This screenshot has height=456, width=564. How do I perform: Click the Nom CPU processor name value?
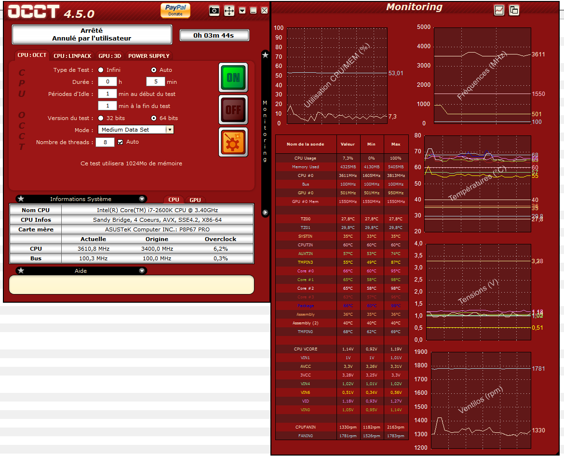tap(158, 210)
